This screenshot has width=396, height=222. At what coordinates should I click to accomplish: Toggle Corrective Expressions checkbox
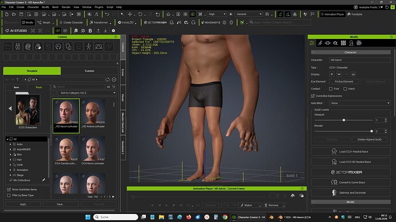click(x=313, y=96)
